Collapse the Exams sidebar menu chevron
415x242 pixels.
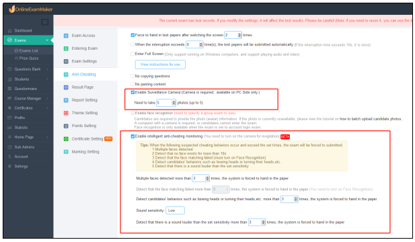pos(47,40)
